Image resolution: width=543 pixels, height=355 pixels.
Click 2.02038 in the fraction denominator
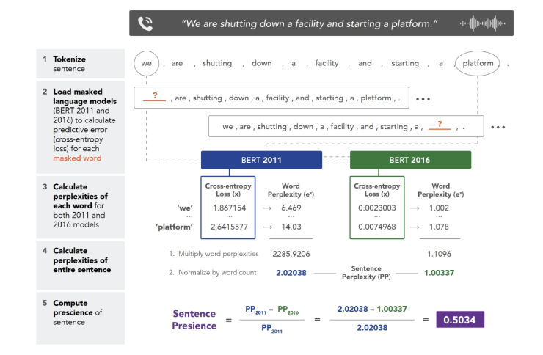tap(372, 328)
